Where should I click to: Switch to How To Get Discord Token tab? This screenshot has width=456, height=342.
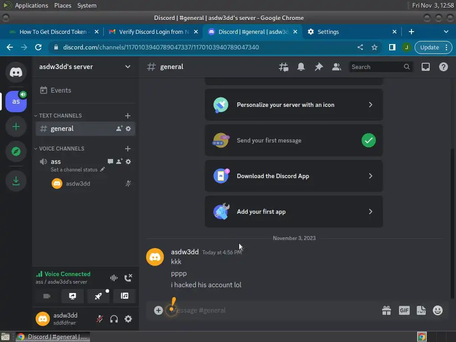coord(54,32)
